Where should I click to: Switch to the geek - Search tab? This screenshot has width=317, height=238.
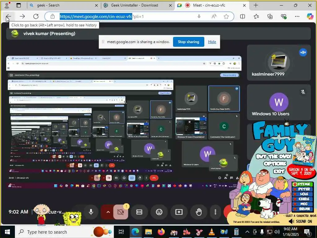(63, 5)
